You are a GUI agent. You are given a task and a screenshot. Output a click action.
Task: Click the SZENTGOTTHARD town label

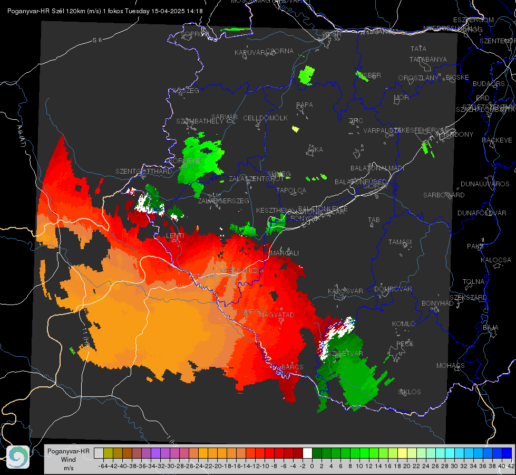(144, 172)
